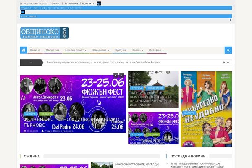Expand the Интервю submenu
252x168 pixels.
[156, 50]
